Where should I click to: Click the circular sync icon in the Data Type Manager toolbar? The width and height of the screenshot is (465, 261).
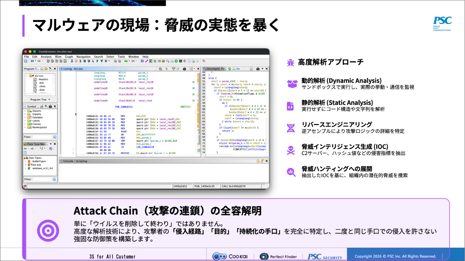(50, 148)
